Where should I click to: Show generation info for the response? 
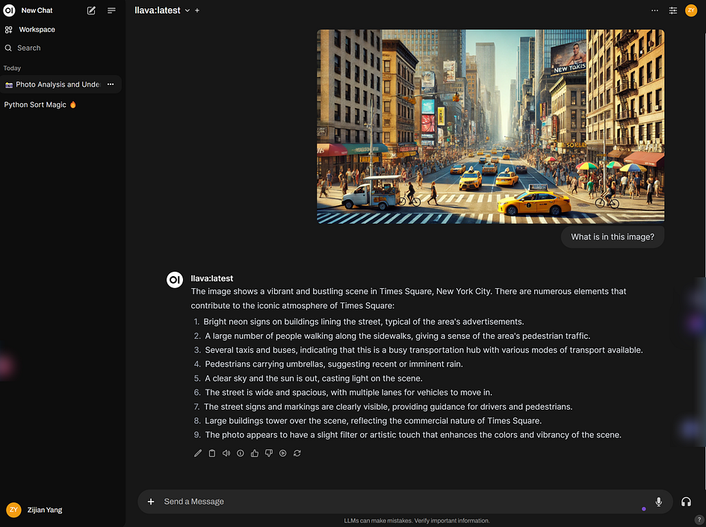click(x=241, y=453)
